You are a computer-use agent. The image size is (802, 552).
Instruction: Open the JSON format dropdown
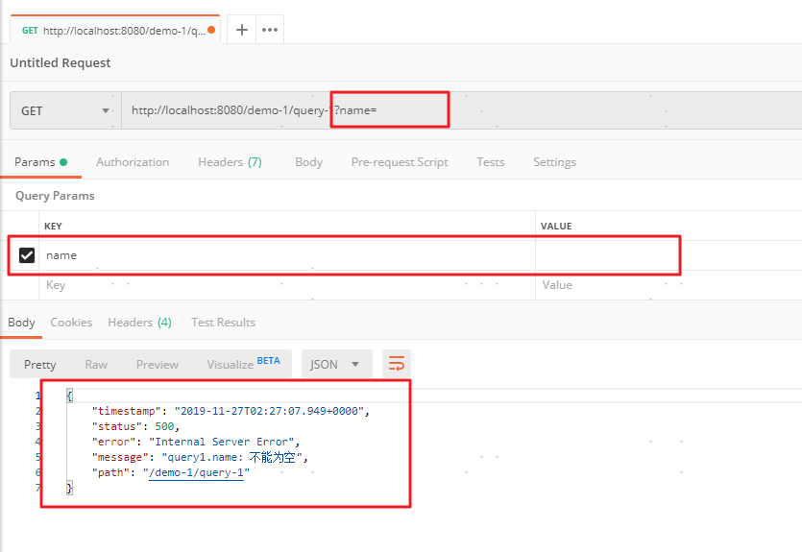click(x=336, y=364)
